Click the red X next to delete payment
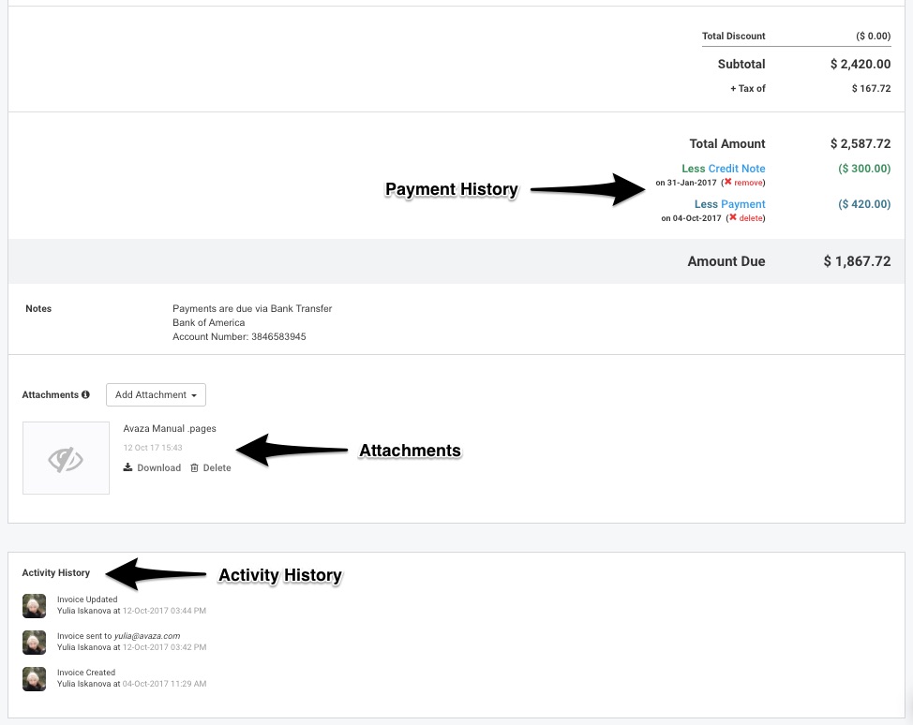Image resolution: width=913 pixels, height=725 pixels. coord(733,217)
